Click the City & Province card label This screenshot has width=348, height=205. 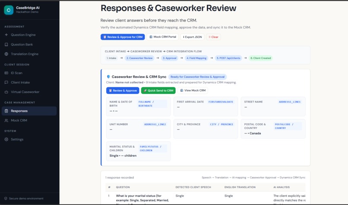tap(188, 124)
